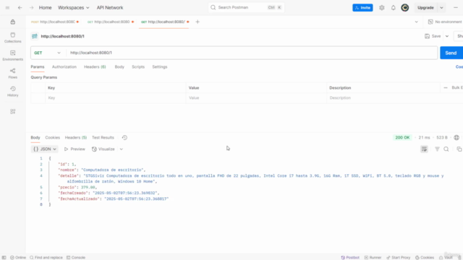Click Start Proxy in status bar
This screenshot has width=463, height=260.
pos(399,258)
